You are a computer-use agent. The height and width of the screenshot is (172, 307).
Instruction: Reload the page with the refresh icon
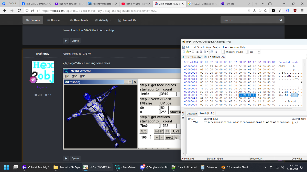(19, 10)
